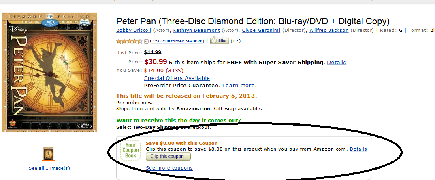Select the small product thumbnail image

pos(49,154)
